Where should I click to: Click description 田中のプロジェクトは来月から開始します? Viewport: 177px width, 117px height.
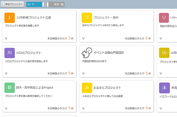[x=103, y=25]
